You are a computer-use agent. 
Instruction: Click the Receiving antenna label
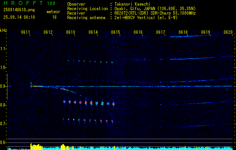(x=86, y=18)
